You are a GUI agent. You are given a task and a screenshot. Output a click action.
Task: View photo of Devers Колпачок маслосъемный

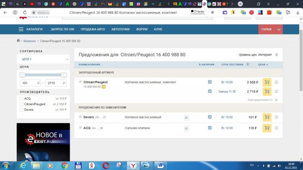coord(186,117)
